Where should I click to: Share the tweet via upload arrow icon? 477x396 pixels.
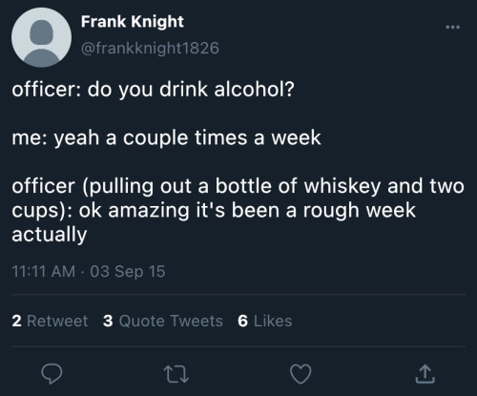tap(425, 374)
